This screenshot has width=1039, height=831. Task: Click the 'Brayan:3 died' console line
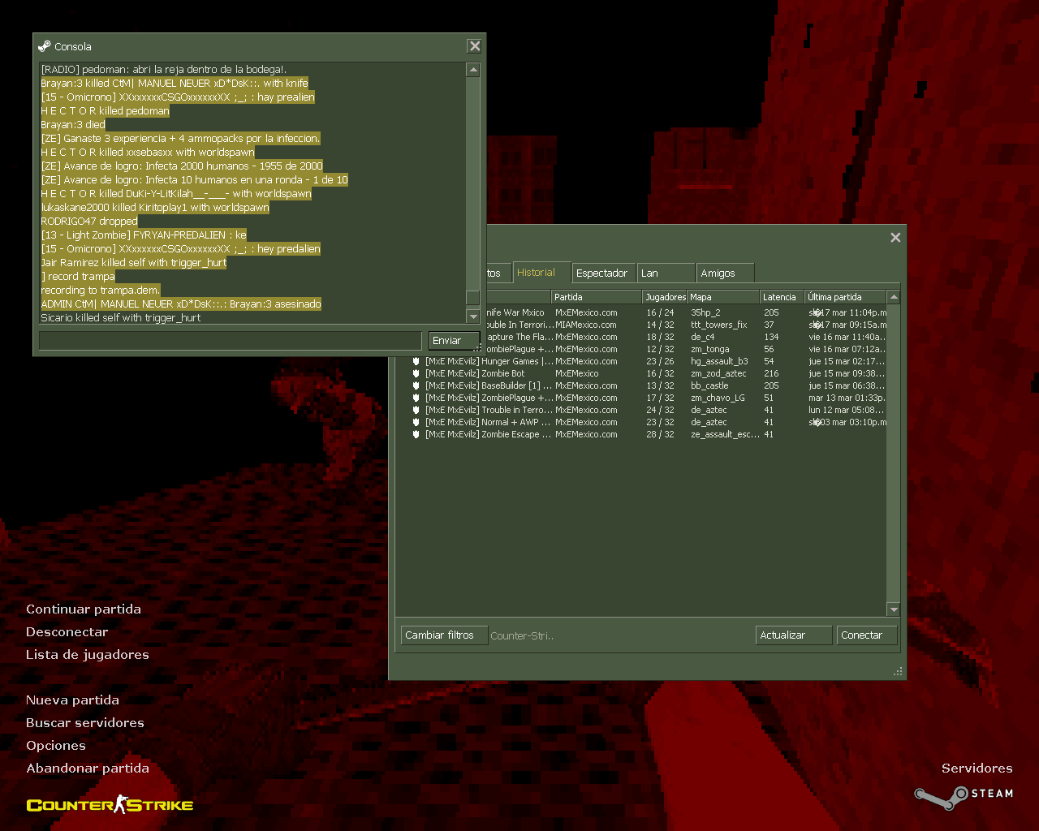(x=73, y=125)
